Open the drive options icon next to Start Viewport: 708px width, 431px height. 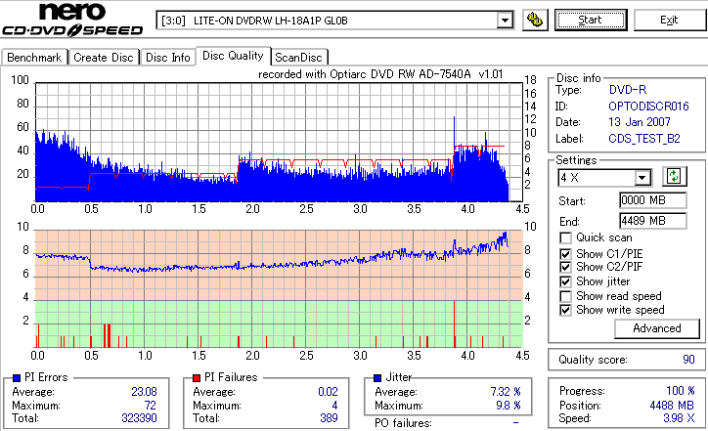535,21
